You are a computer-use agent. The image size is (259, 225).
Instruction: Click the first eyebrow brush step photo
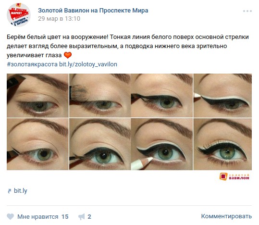pyautogui.click(x=37, y=96)
